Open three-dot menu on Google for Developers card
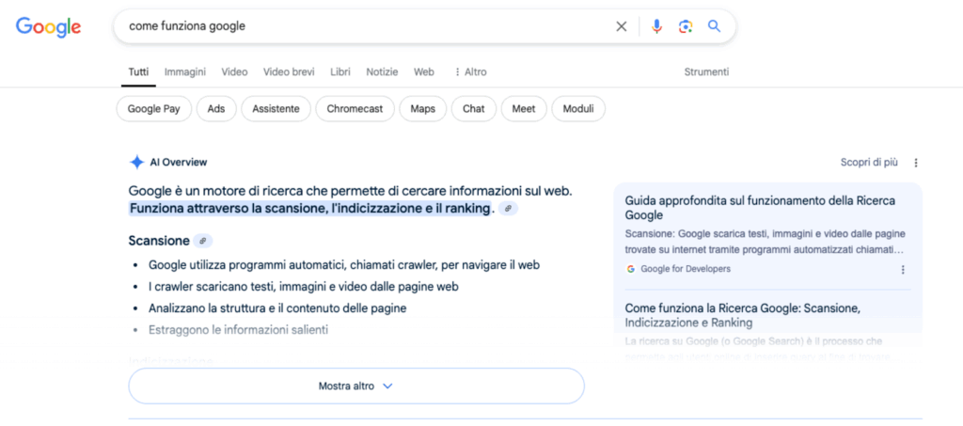 pos(903,270)
